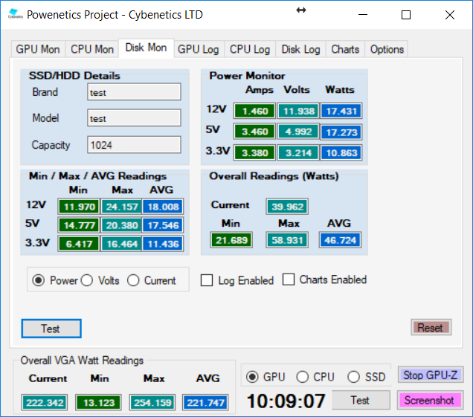
Task: Click the 5V amps value 3.460
Action: click(x=254, y=132)
